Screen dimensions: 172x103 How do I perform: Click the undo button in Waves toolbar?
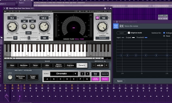[x=10, y=11]
